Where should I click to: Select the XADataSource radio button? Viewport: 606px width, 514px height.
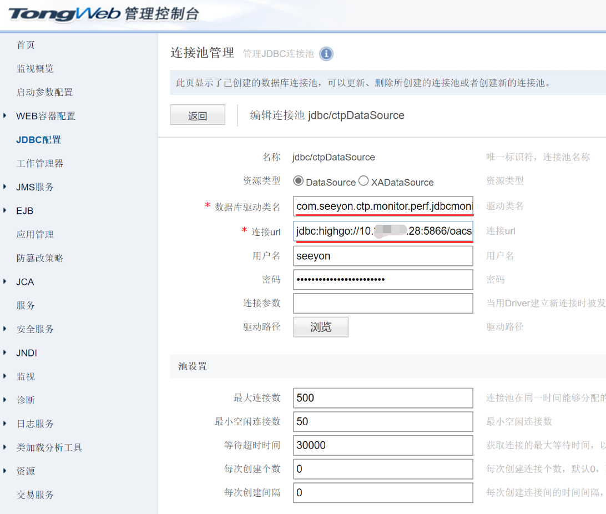coord(363,180)
